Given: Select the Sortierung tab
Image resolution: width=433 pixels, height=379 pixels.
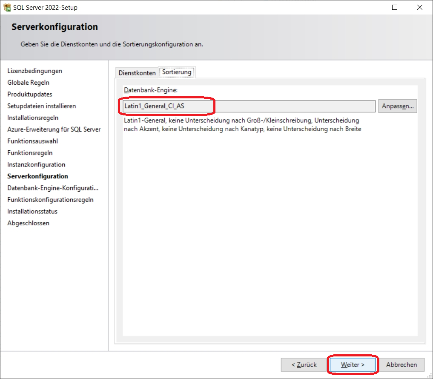Looking at the screenshot, I should (x=177, y=72).
